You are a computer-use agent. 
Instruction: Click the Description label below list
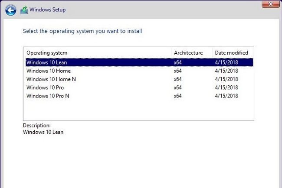point(37,126)
